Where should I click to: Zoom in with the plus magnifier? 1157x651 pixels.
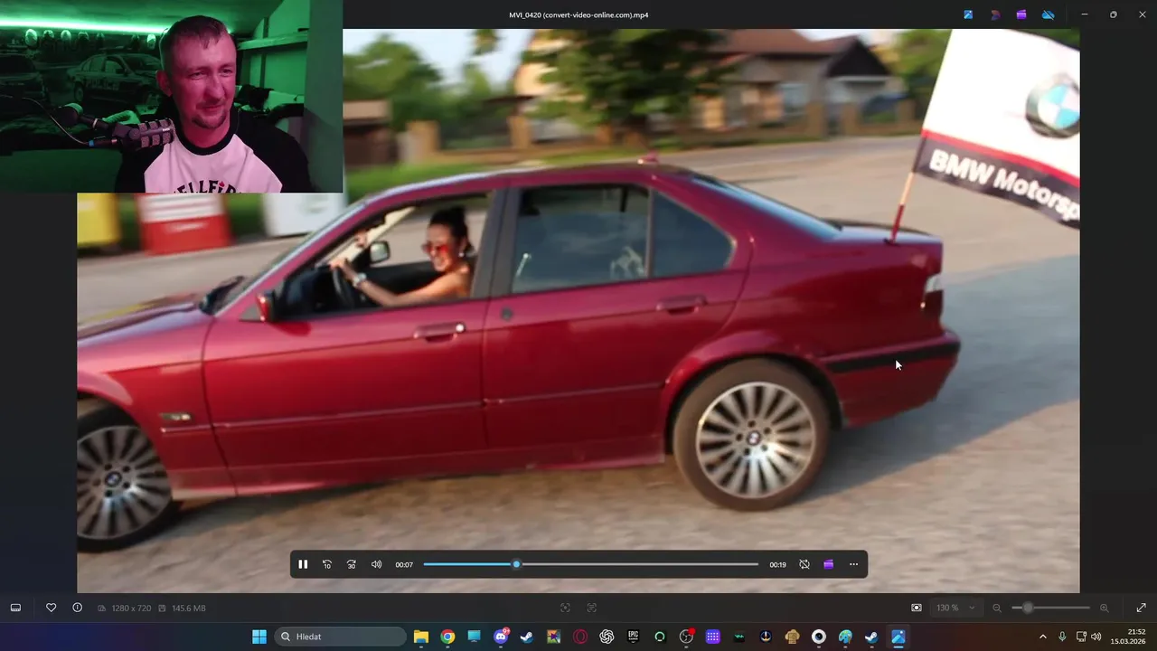[x=1104, y=608]
